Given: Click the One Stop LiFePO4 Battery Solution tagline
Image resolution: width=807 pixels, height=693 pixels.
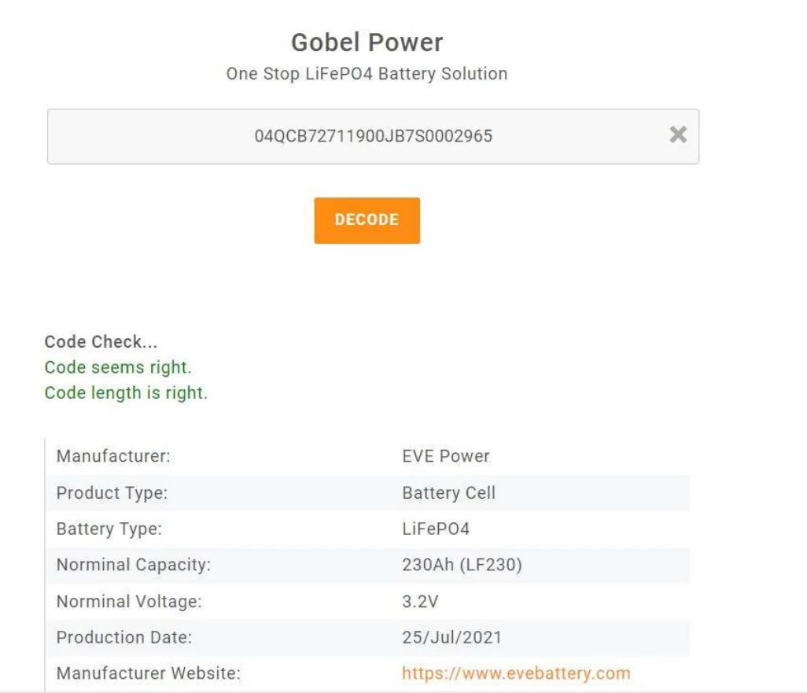Looking at the screenshot, I should (x=367, y=74).
